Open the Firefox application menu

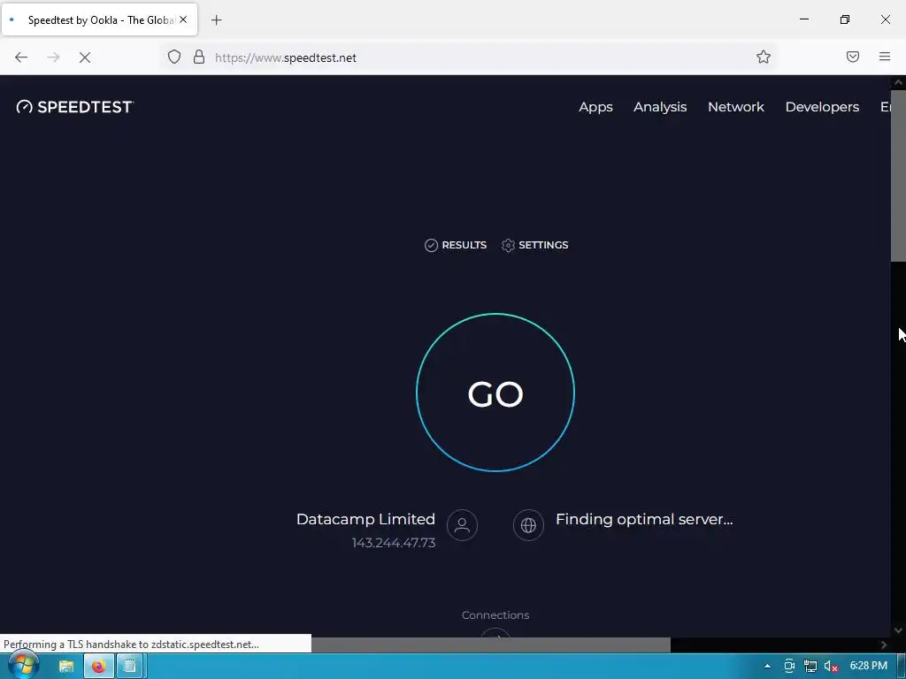coord(885,57)
